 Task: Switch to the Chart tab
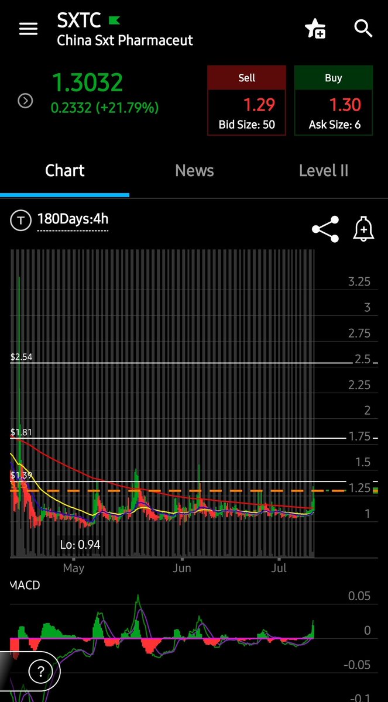click(x=65, y=171)
